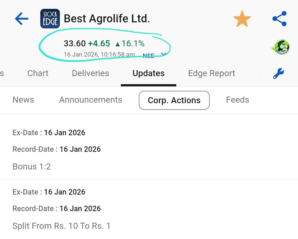This screenshot has width=298, height=239.
Task: Open the Split Rs. 10 to Rs. 1 entry
Action: [61, 226]
